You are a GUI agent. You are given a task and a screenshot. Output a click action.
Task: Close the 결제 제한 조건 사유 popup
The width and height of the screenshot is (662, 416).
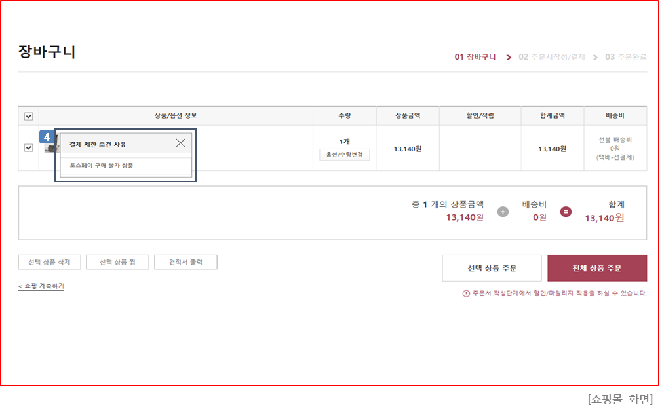[180, 143]
